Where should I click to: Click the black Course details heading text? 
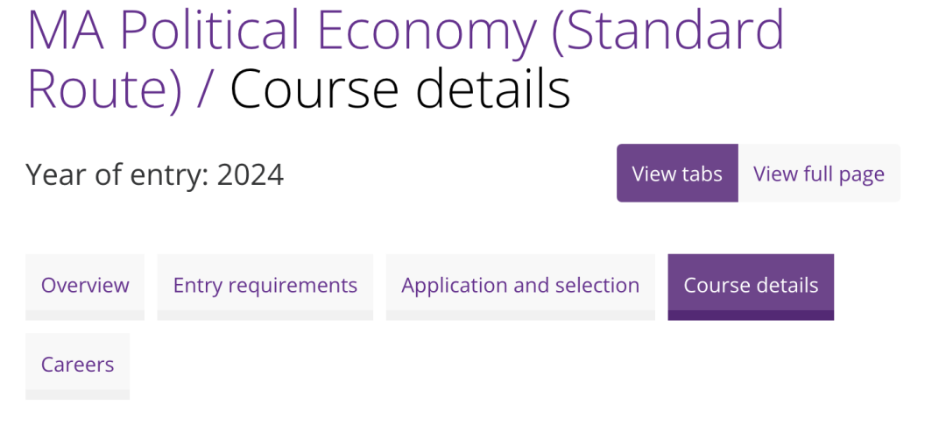coord(399,88)
